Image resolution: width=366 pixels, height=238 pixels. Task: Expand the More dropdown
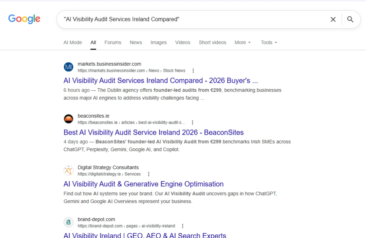click(243, 43)
